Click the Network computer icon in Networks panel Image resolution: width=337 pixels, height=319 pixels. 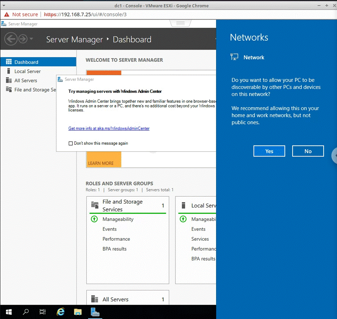(x=234, y=57)
